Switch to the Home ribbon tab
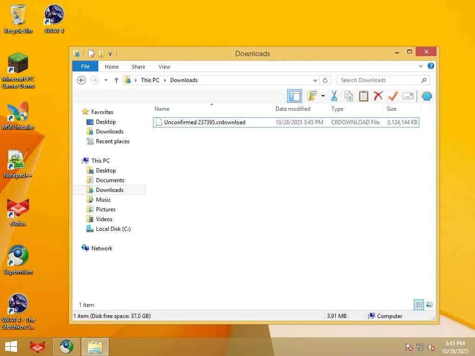Viewport: 475px width, 356px height. (x=111, y=67)
